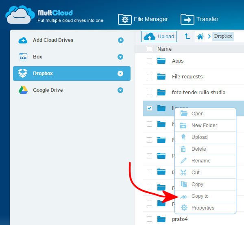Open the Apps folder icon
Viewport: 244px width, 225px height.
click(162, 61)
